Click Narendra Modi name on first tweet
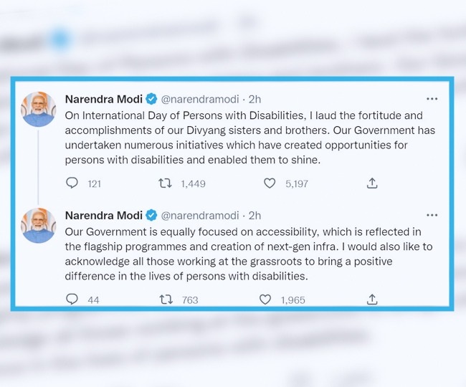 click(103, 99)
